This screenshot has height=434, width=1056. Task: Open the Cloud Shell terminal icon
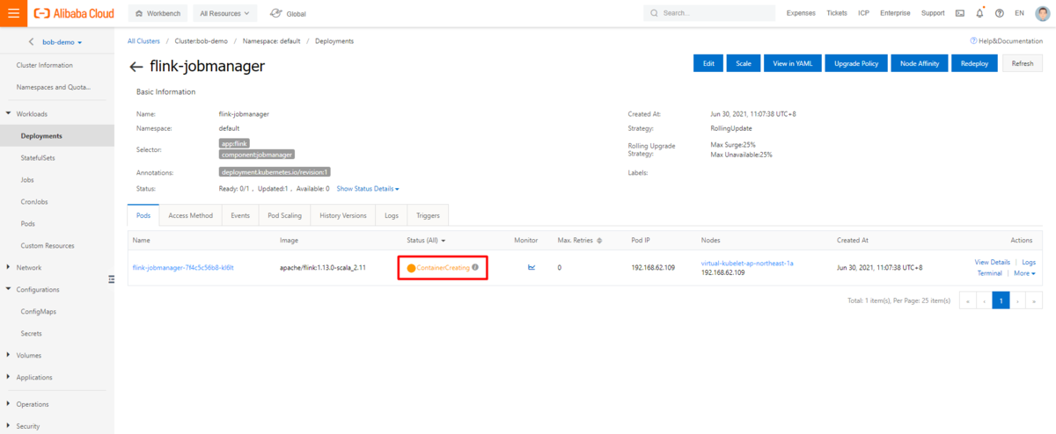tap(959, 13)
